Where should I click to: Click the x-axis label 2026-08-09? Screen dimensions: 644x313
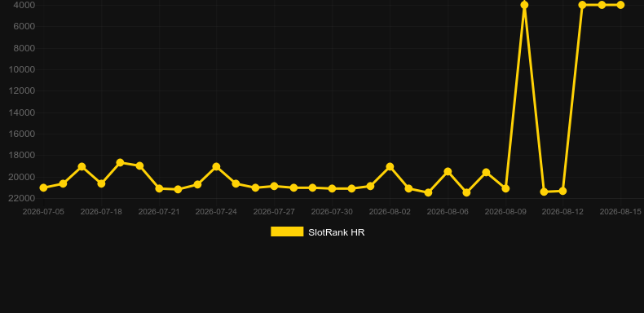[x=505, y=212]
